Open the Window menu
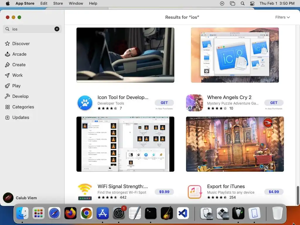Image resolution: width=300 pixels, height=225 pixels. tap(76, 4)
